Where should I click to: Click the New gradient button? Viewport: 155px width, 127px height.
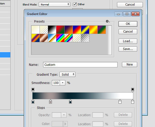[x=129, y=65]
